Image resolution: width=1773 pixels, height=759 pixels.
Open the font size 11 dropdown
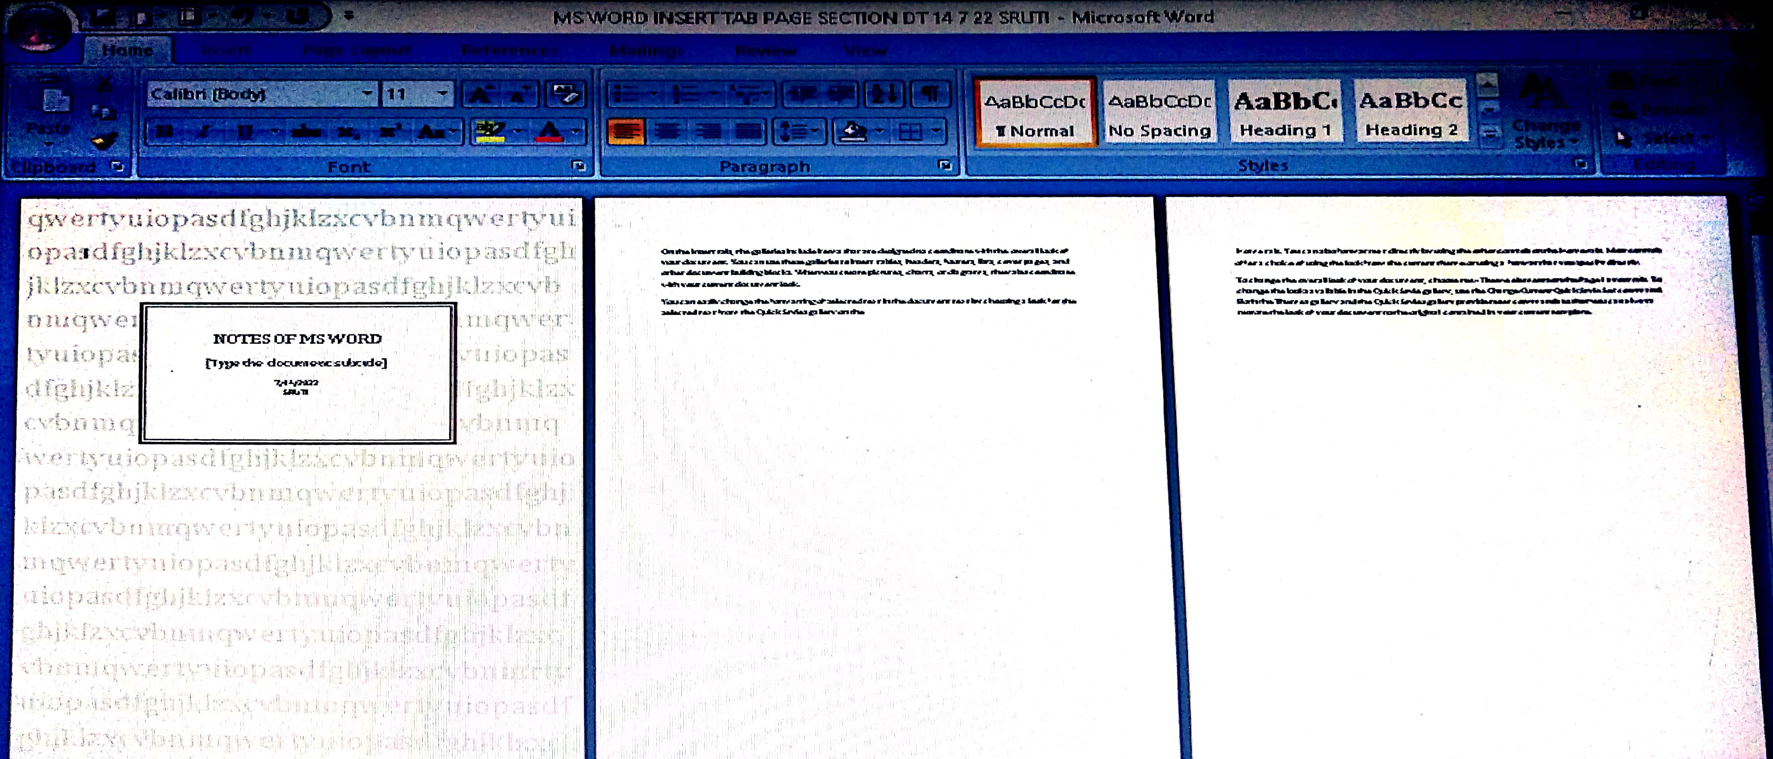pos(442,93)
